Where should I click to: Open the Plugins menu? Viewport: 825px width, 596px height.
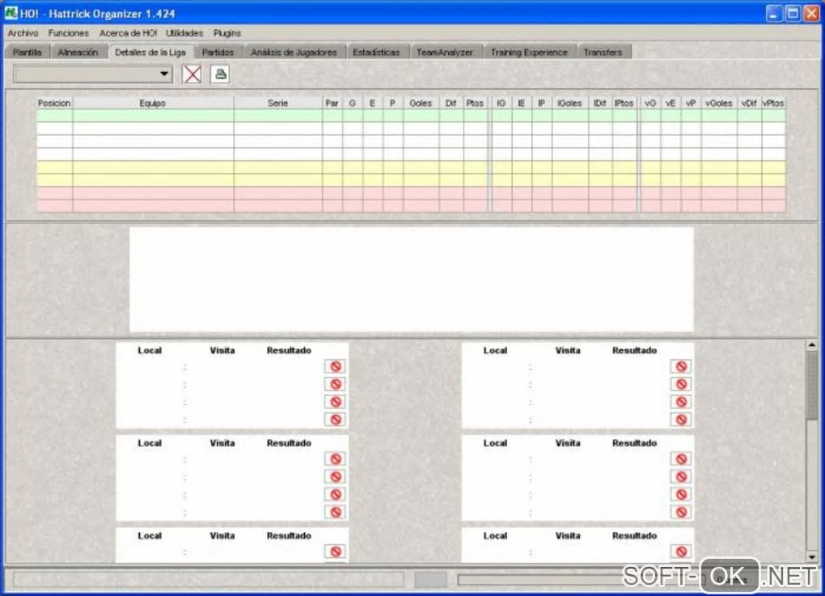[226, 33]
